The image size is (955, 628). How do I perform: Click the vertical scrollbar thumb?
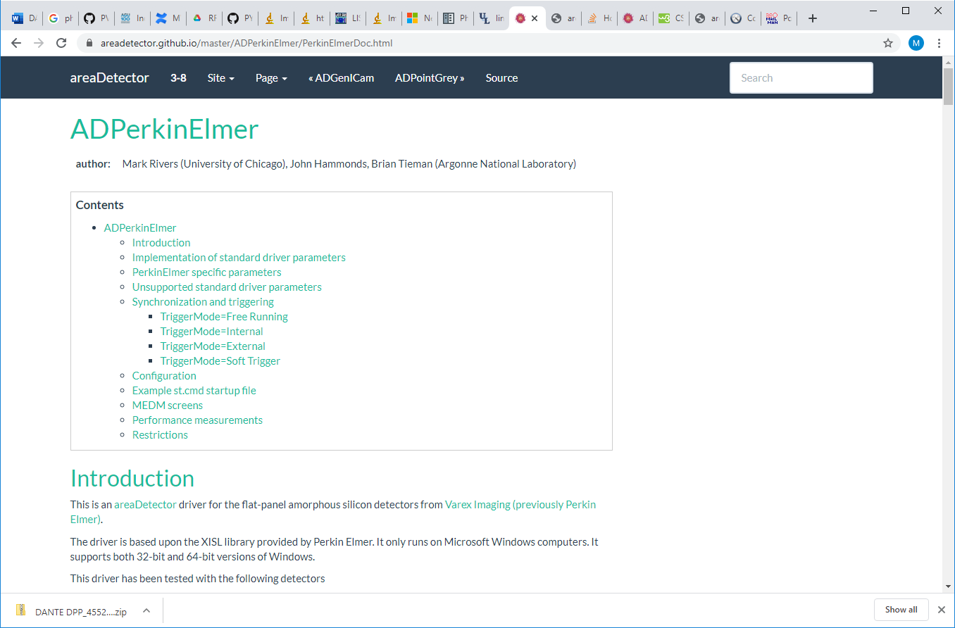pos(949,86)
